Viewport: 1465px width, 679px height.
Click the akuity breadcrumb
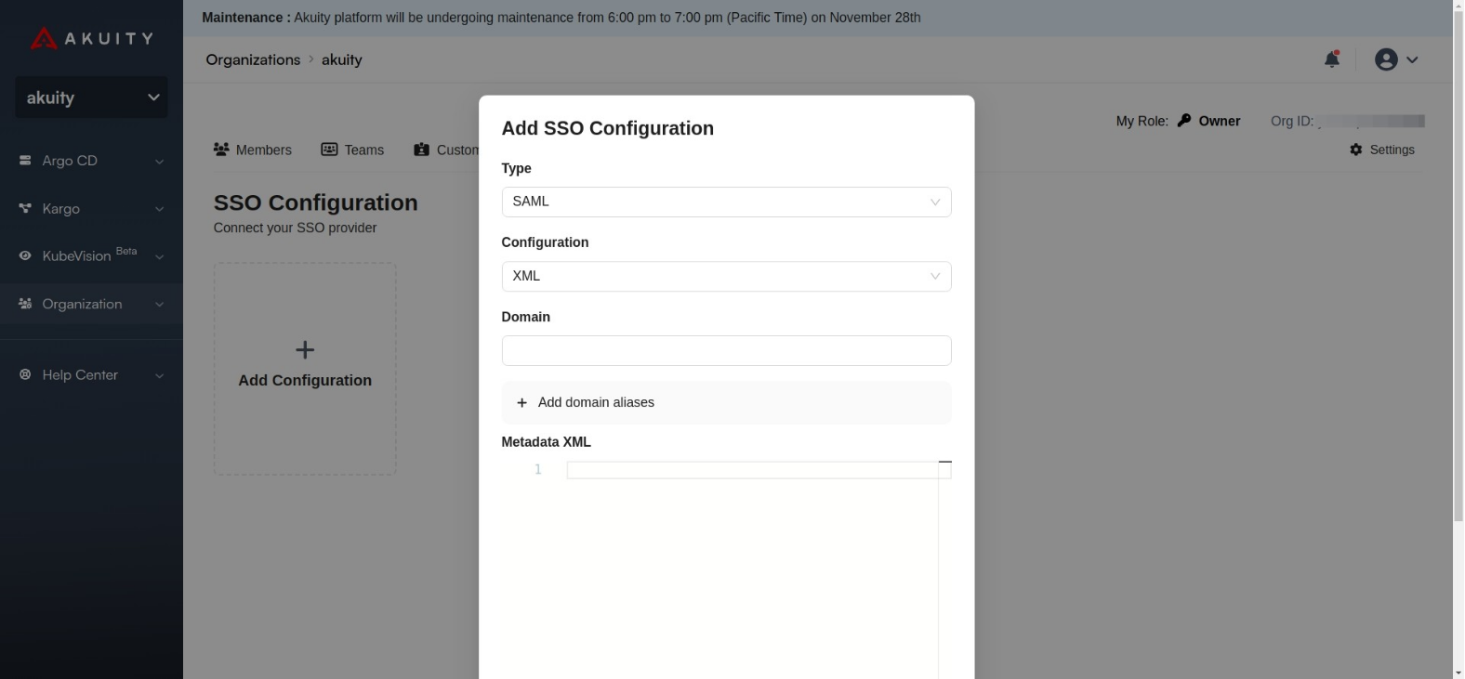pos(342,59)
